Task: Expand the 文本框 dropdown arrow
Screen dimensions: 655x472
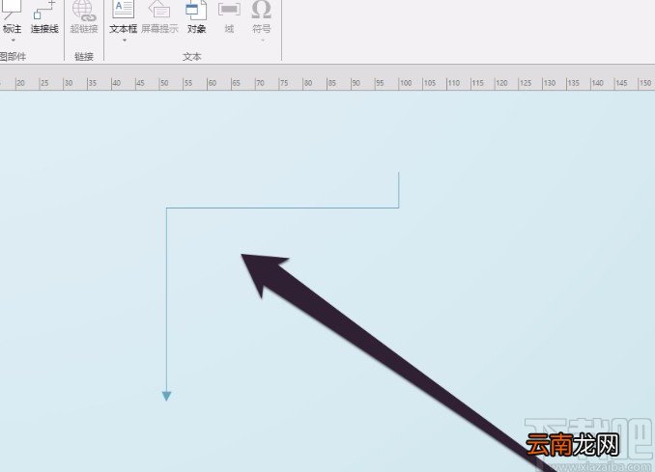Action: [x=124, y=41]
